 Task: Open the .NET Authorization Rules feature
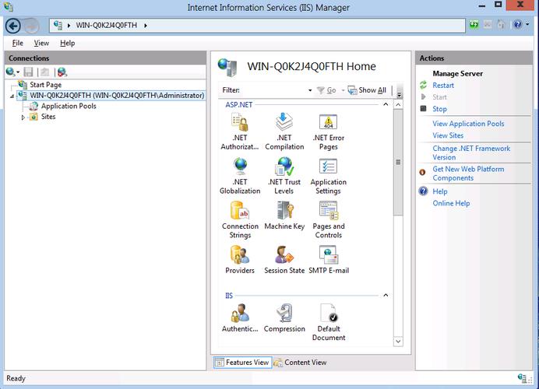[240, 132]
